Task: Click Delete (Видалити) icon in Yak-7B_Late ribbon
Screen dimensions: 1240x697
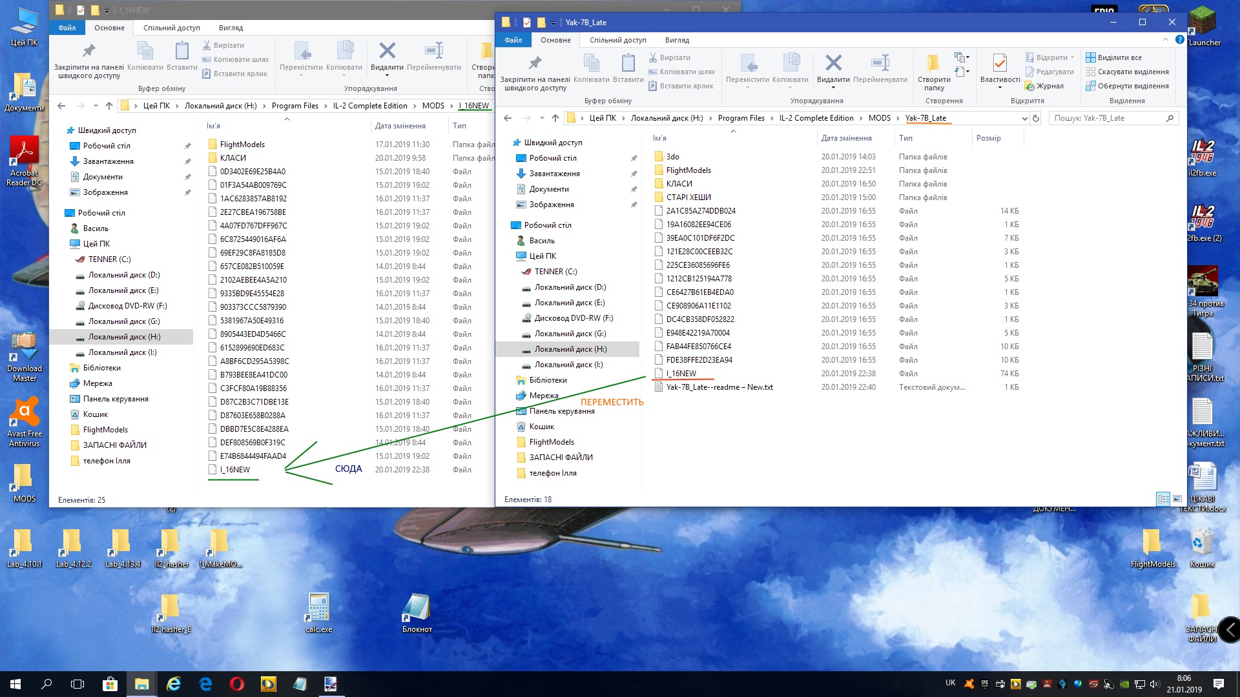Action: click(x=833, y=63)
